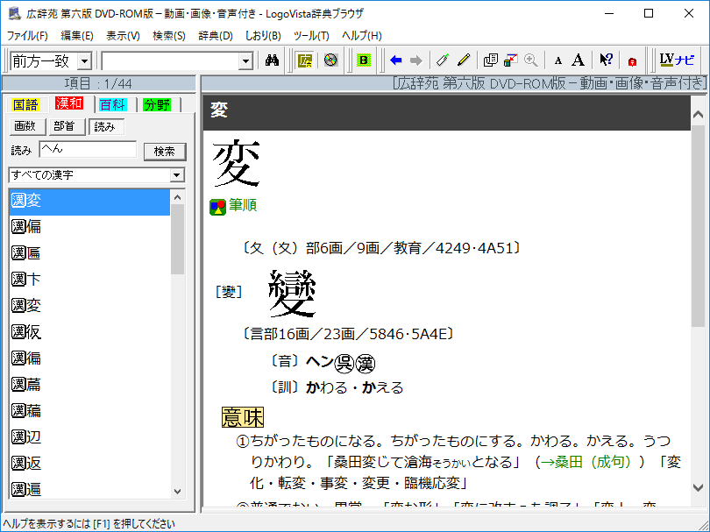The image size is (710, 532).
Task: Click the disc media icon in toolbar
Action: (330, 60)
